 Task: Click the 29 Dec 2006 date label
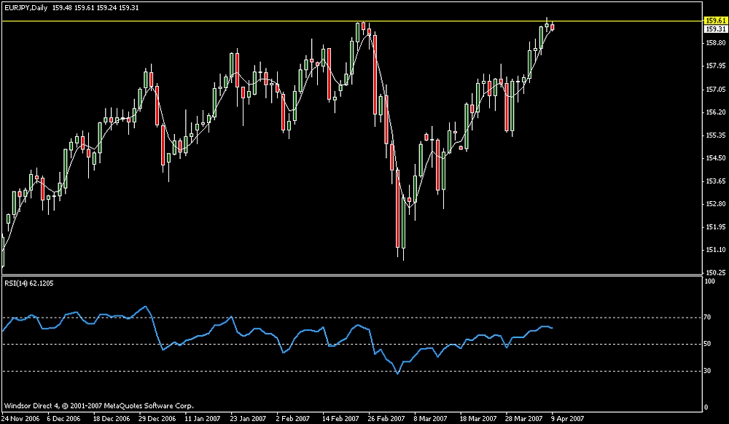tap(157, 419)
